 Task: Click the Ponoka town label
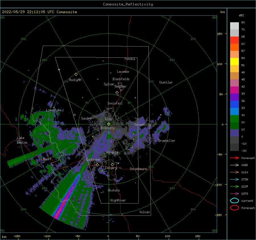pos(130,59)
